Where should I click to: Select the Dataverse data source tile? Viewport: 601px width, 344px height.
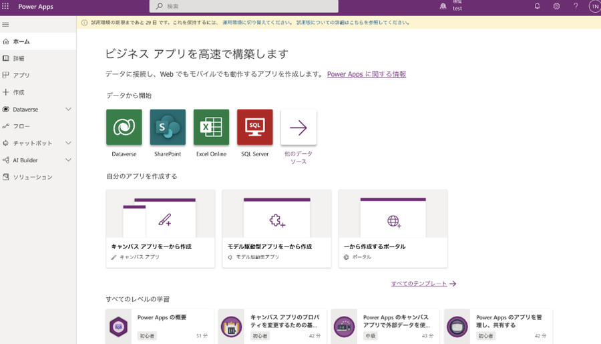pyautogui.click(x=124, y=128)
